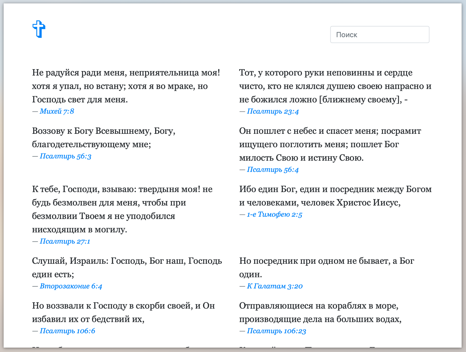
Task: Open the Псалтирь 27:1 reference
Action: pyautogui.click(x=65, y=241)
